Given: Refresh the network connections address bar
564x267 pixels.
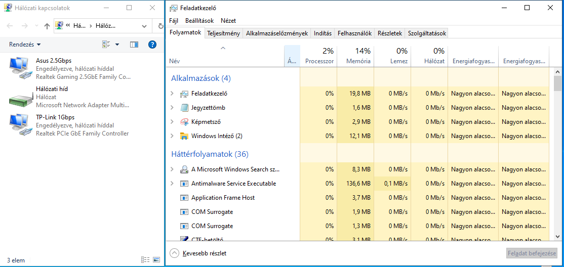Looking at the screenshot, I should [160, 26].
